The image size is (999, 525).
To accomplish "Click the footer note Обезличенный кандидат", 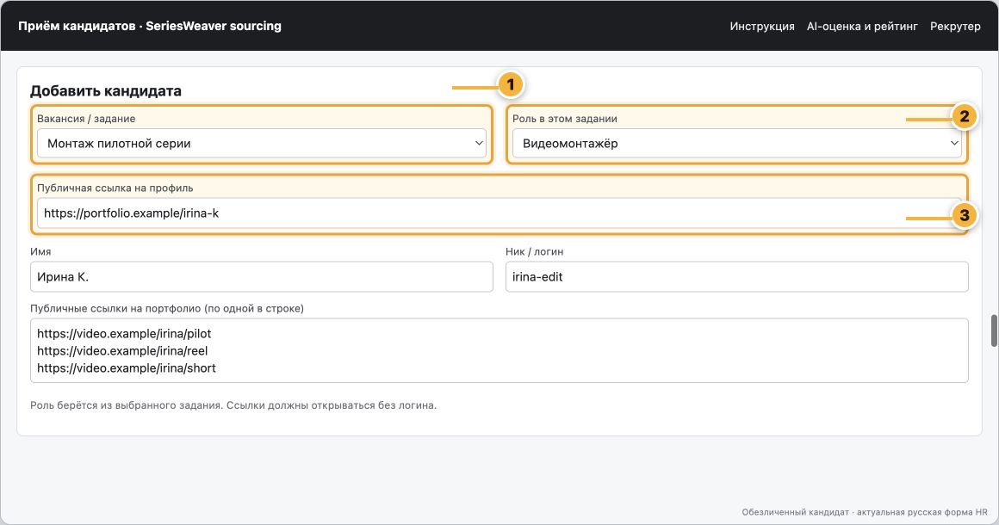I will (x=865, y=512).
